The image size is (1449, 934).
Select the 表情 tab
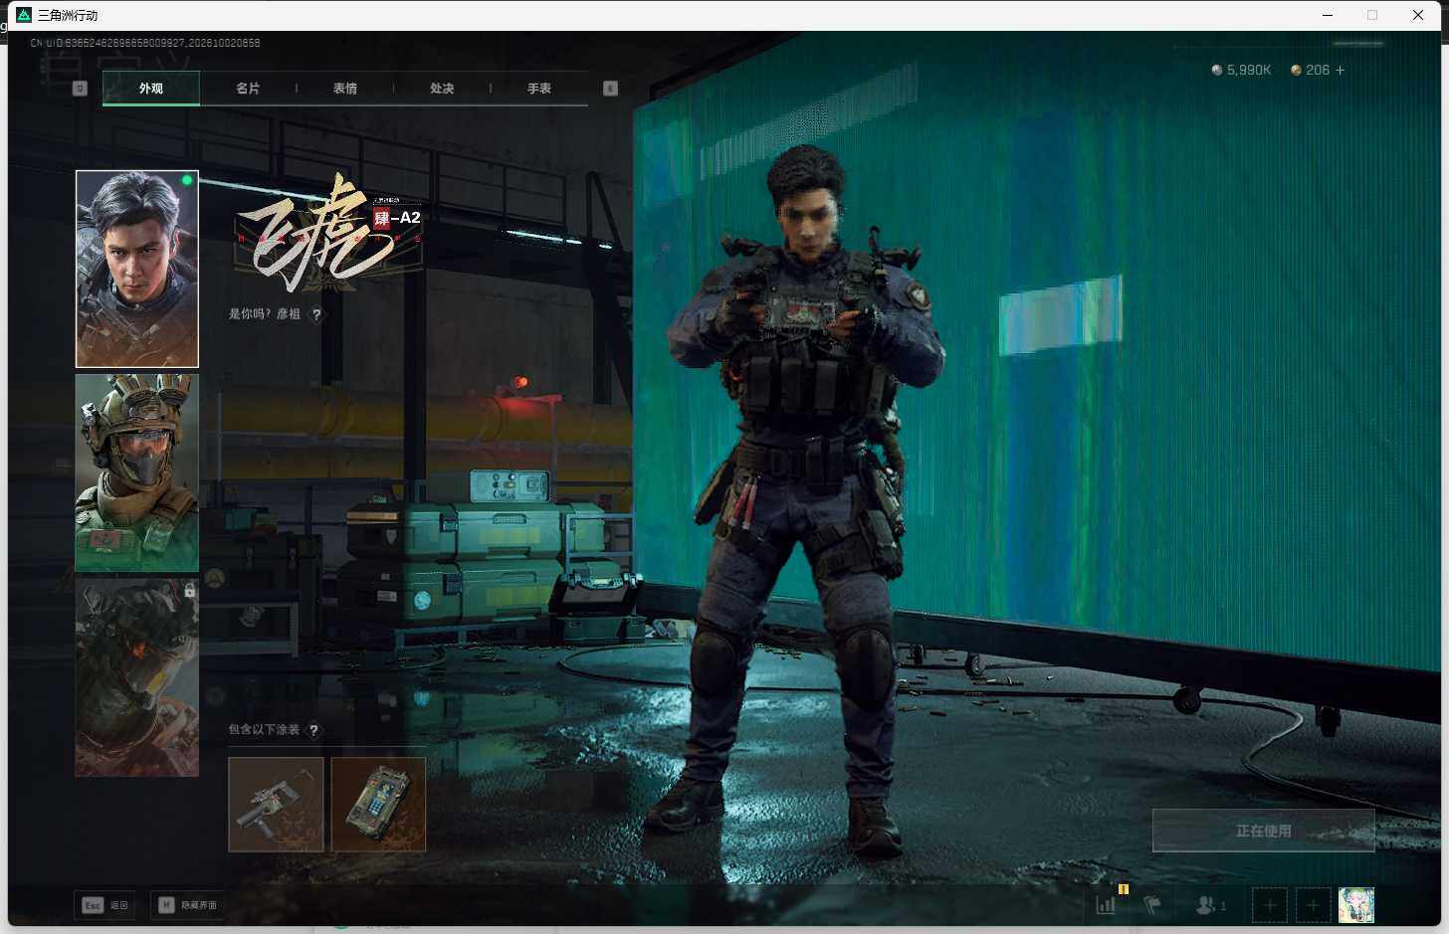coord(345,89)
